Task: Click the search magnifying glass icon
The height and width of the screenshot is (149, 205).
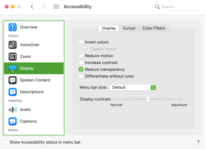Action: pyautogui.click(x=157, y=7)
